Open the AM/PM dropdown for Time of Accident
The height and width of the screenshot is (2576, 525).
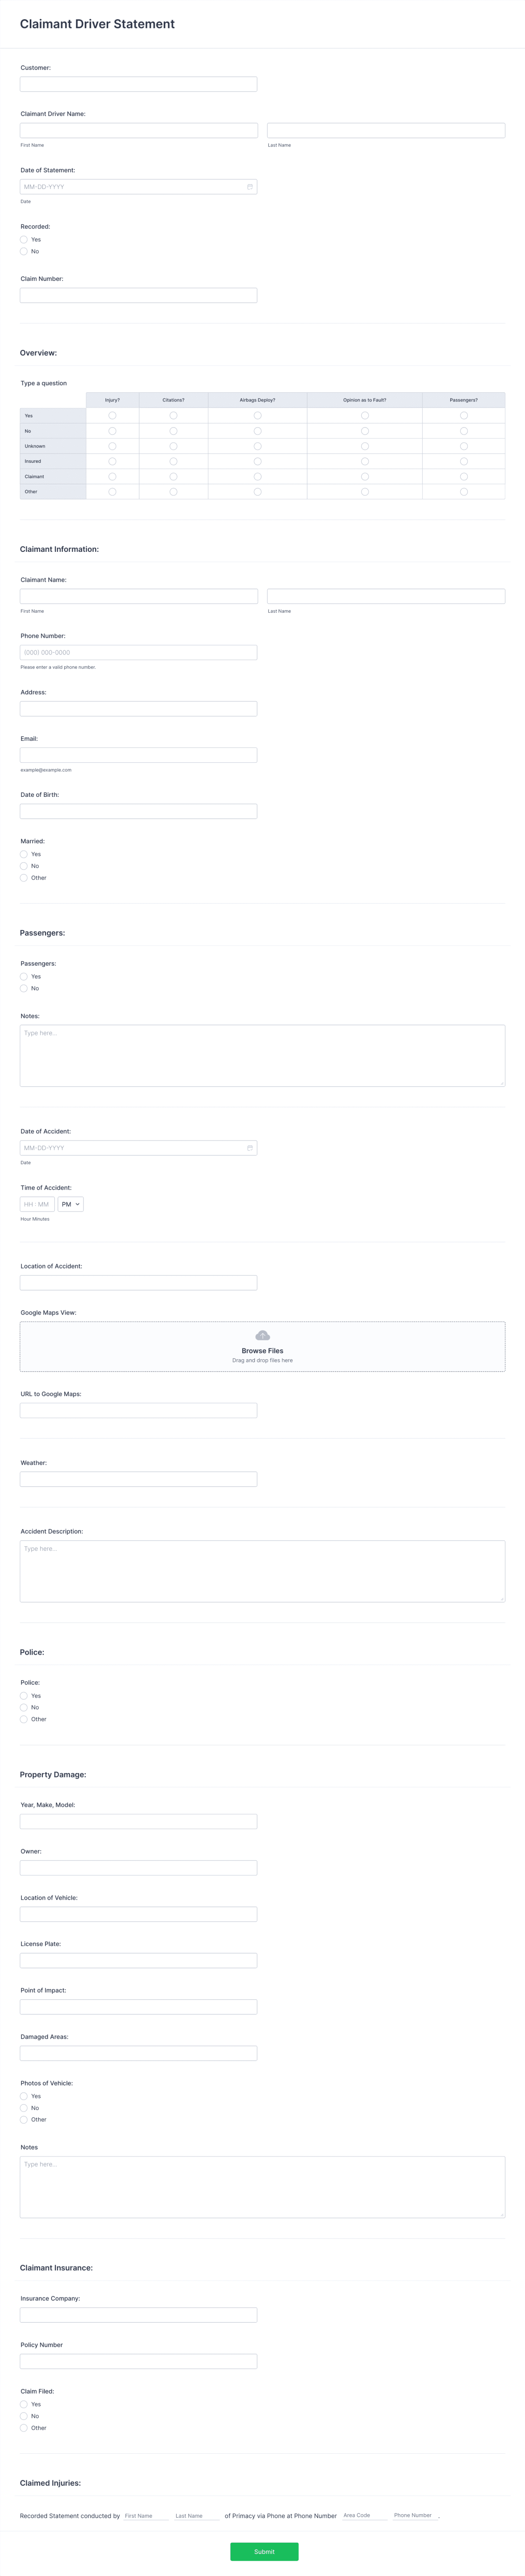[70, 1204]
